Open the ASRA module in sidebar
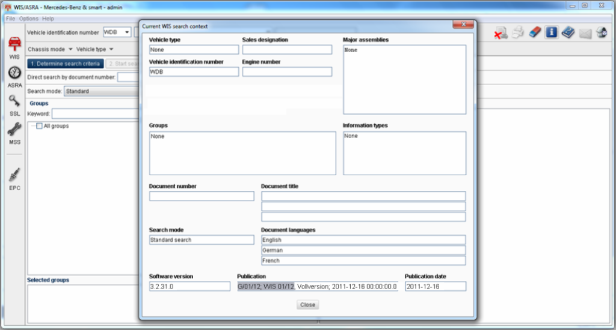 pyautogui.click(x=14, y=77)
